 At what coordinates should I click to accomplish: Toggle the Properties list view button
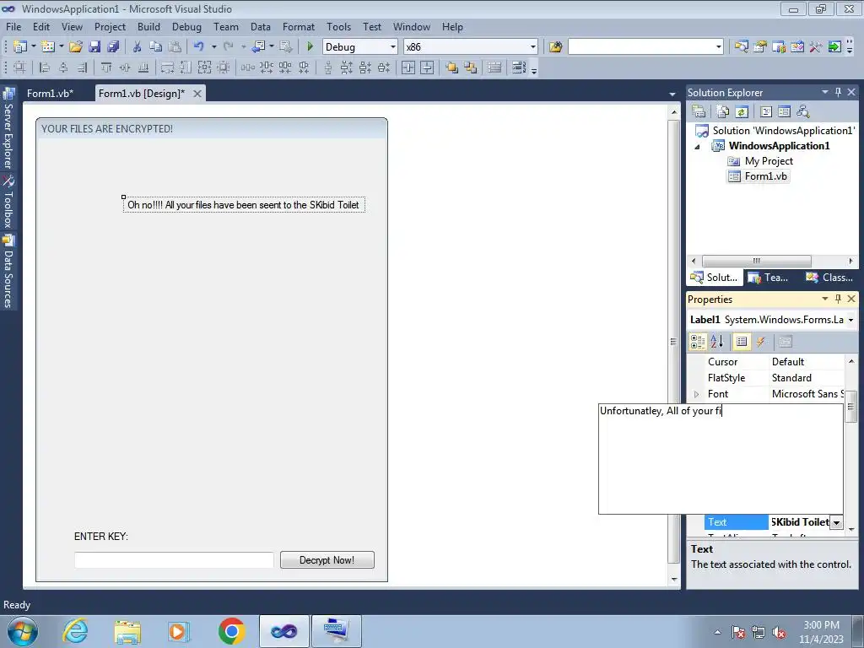click(x=742, y=343)
